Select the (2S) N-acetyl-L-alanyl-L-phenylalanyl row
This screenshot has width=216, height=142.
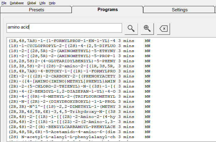[62, 137]
